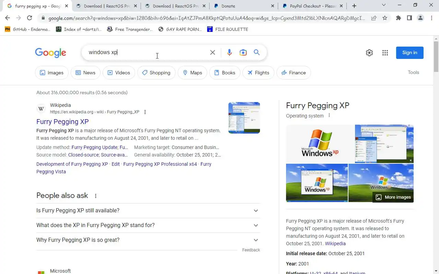Viewport: 439px width, 274px height.
Task: Open Windows XP logo image in panel
Action: [320, 144]
